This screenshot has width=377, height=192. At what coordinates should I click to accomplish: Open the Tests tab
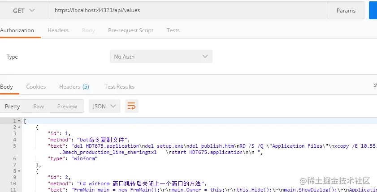(x=173, y=30)
